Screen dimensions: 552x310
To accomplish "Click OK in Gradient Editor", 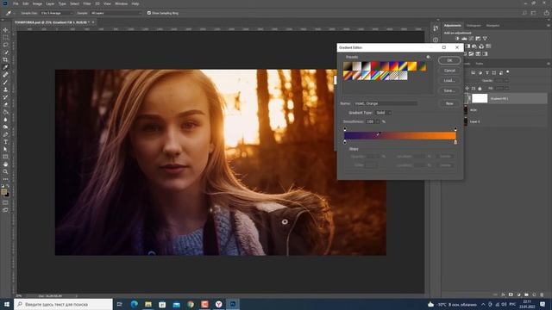I will pyautogui.click(x=449, y=60).
